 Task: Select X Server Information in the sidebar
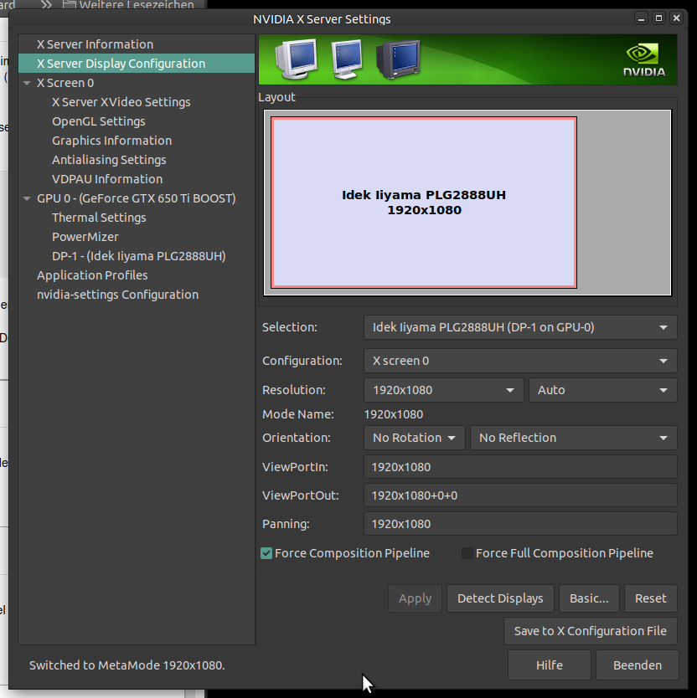(x=95, y=44)
